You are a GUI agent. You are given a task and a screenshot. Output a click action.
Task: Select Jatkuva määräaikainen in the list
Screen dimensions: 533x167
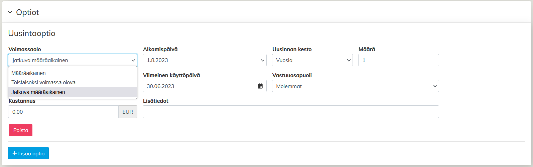[38, 92]
